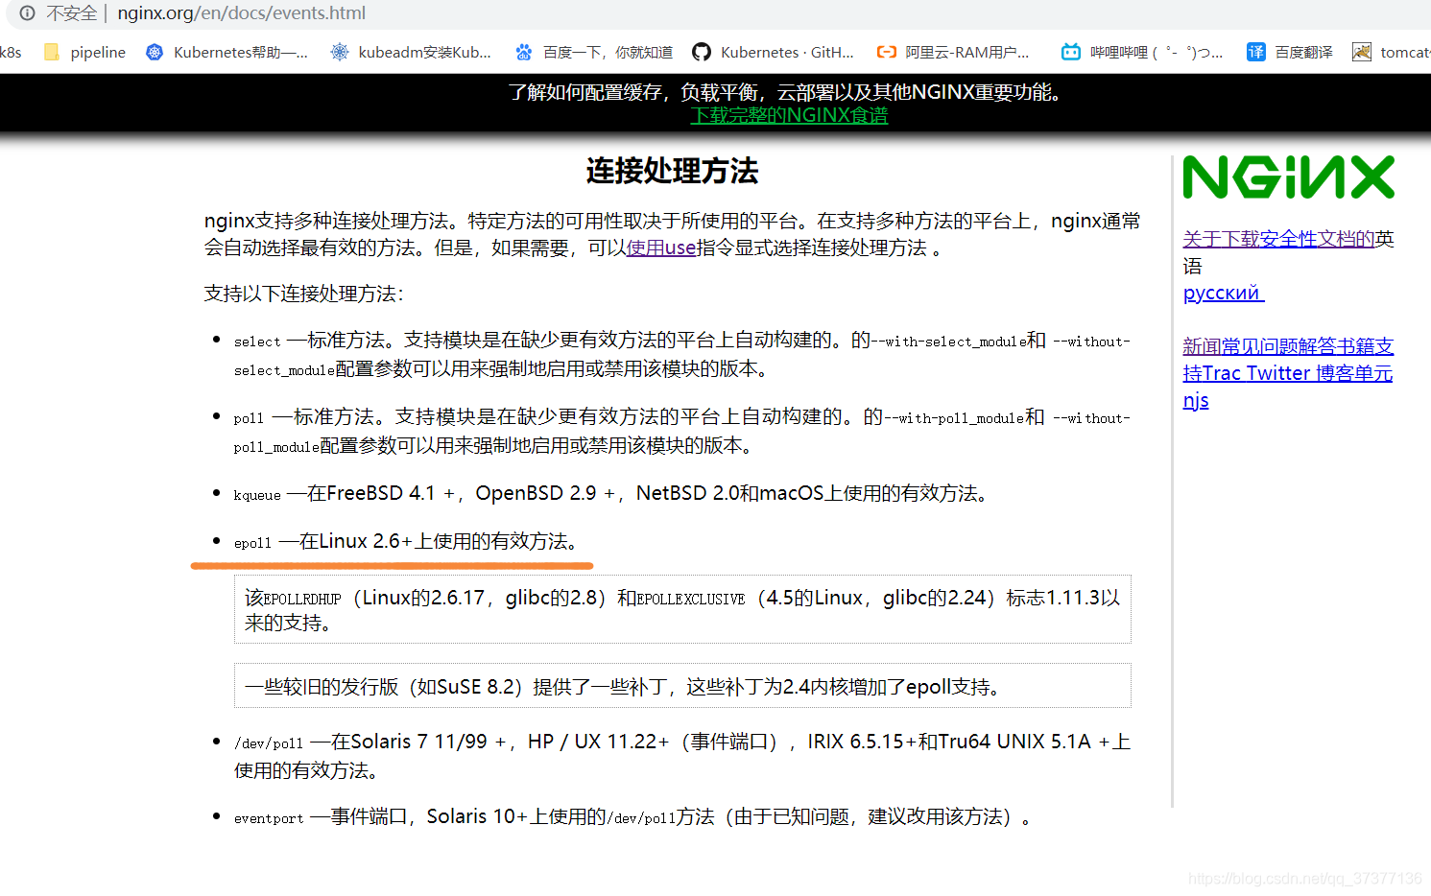Open the Kubernetes GitHub bookmark
This screenshot has height=896, width=1431.
[x=774, y=52]
